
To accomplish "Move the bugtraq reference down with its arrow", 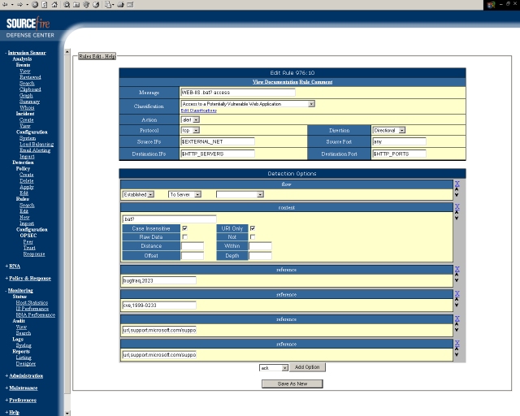I will pyautogui.click(x=457, y=280).
